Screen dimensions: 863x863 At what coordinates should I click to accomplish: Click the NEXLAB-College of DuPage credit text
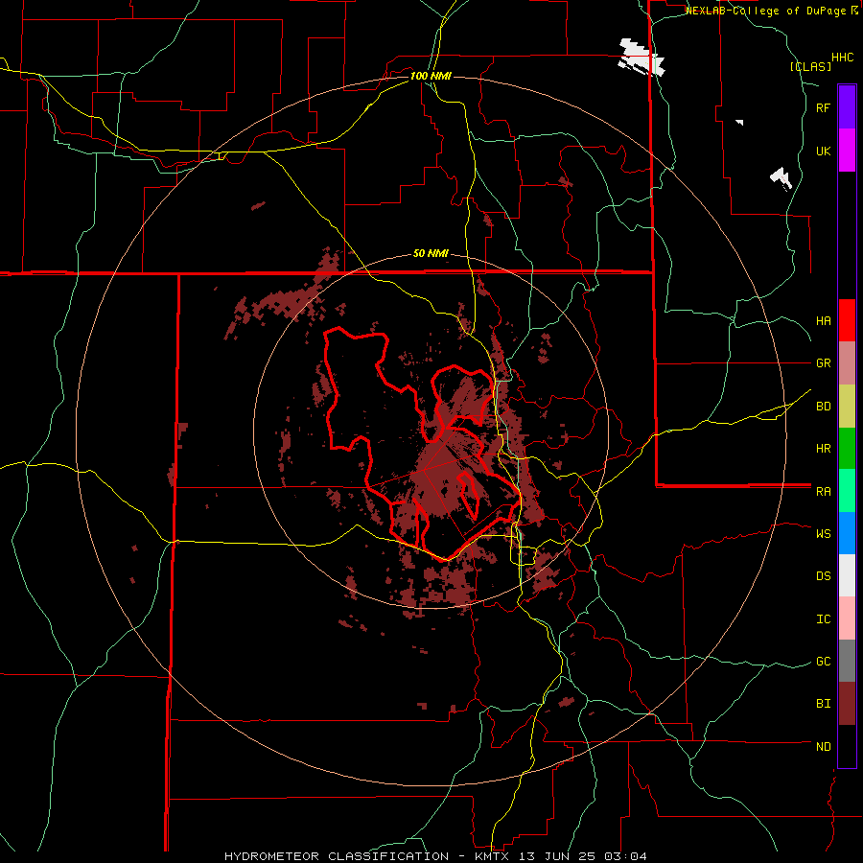click(x=767, y=11)
